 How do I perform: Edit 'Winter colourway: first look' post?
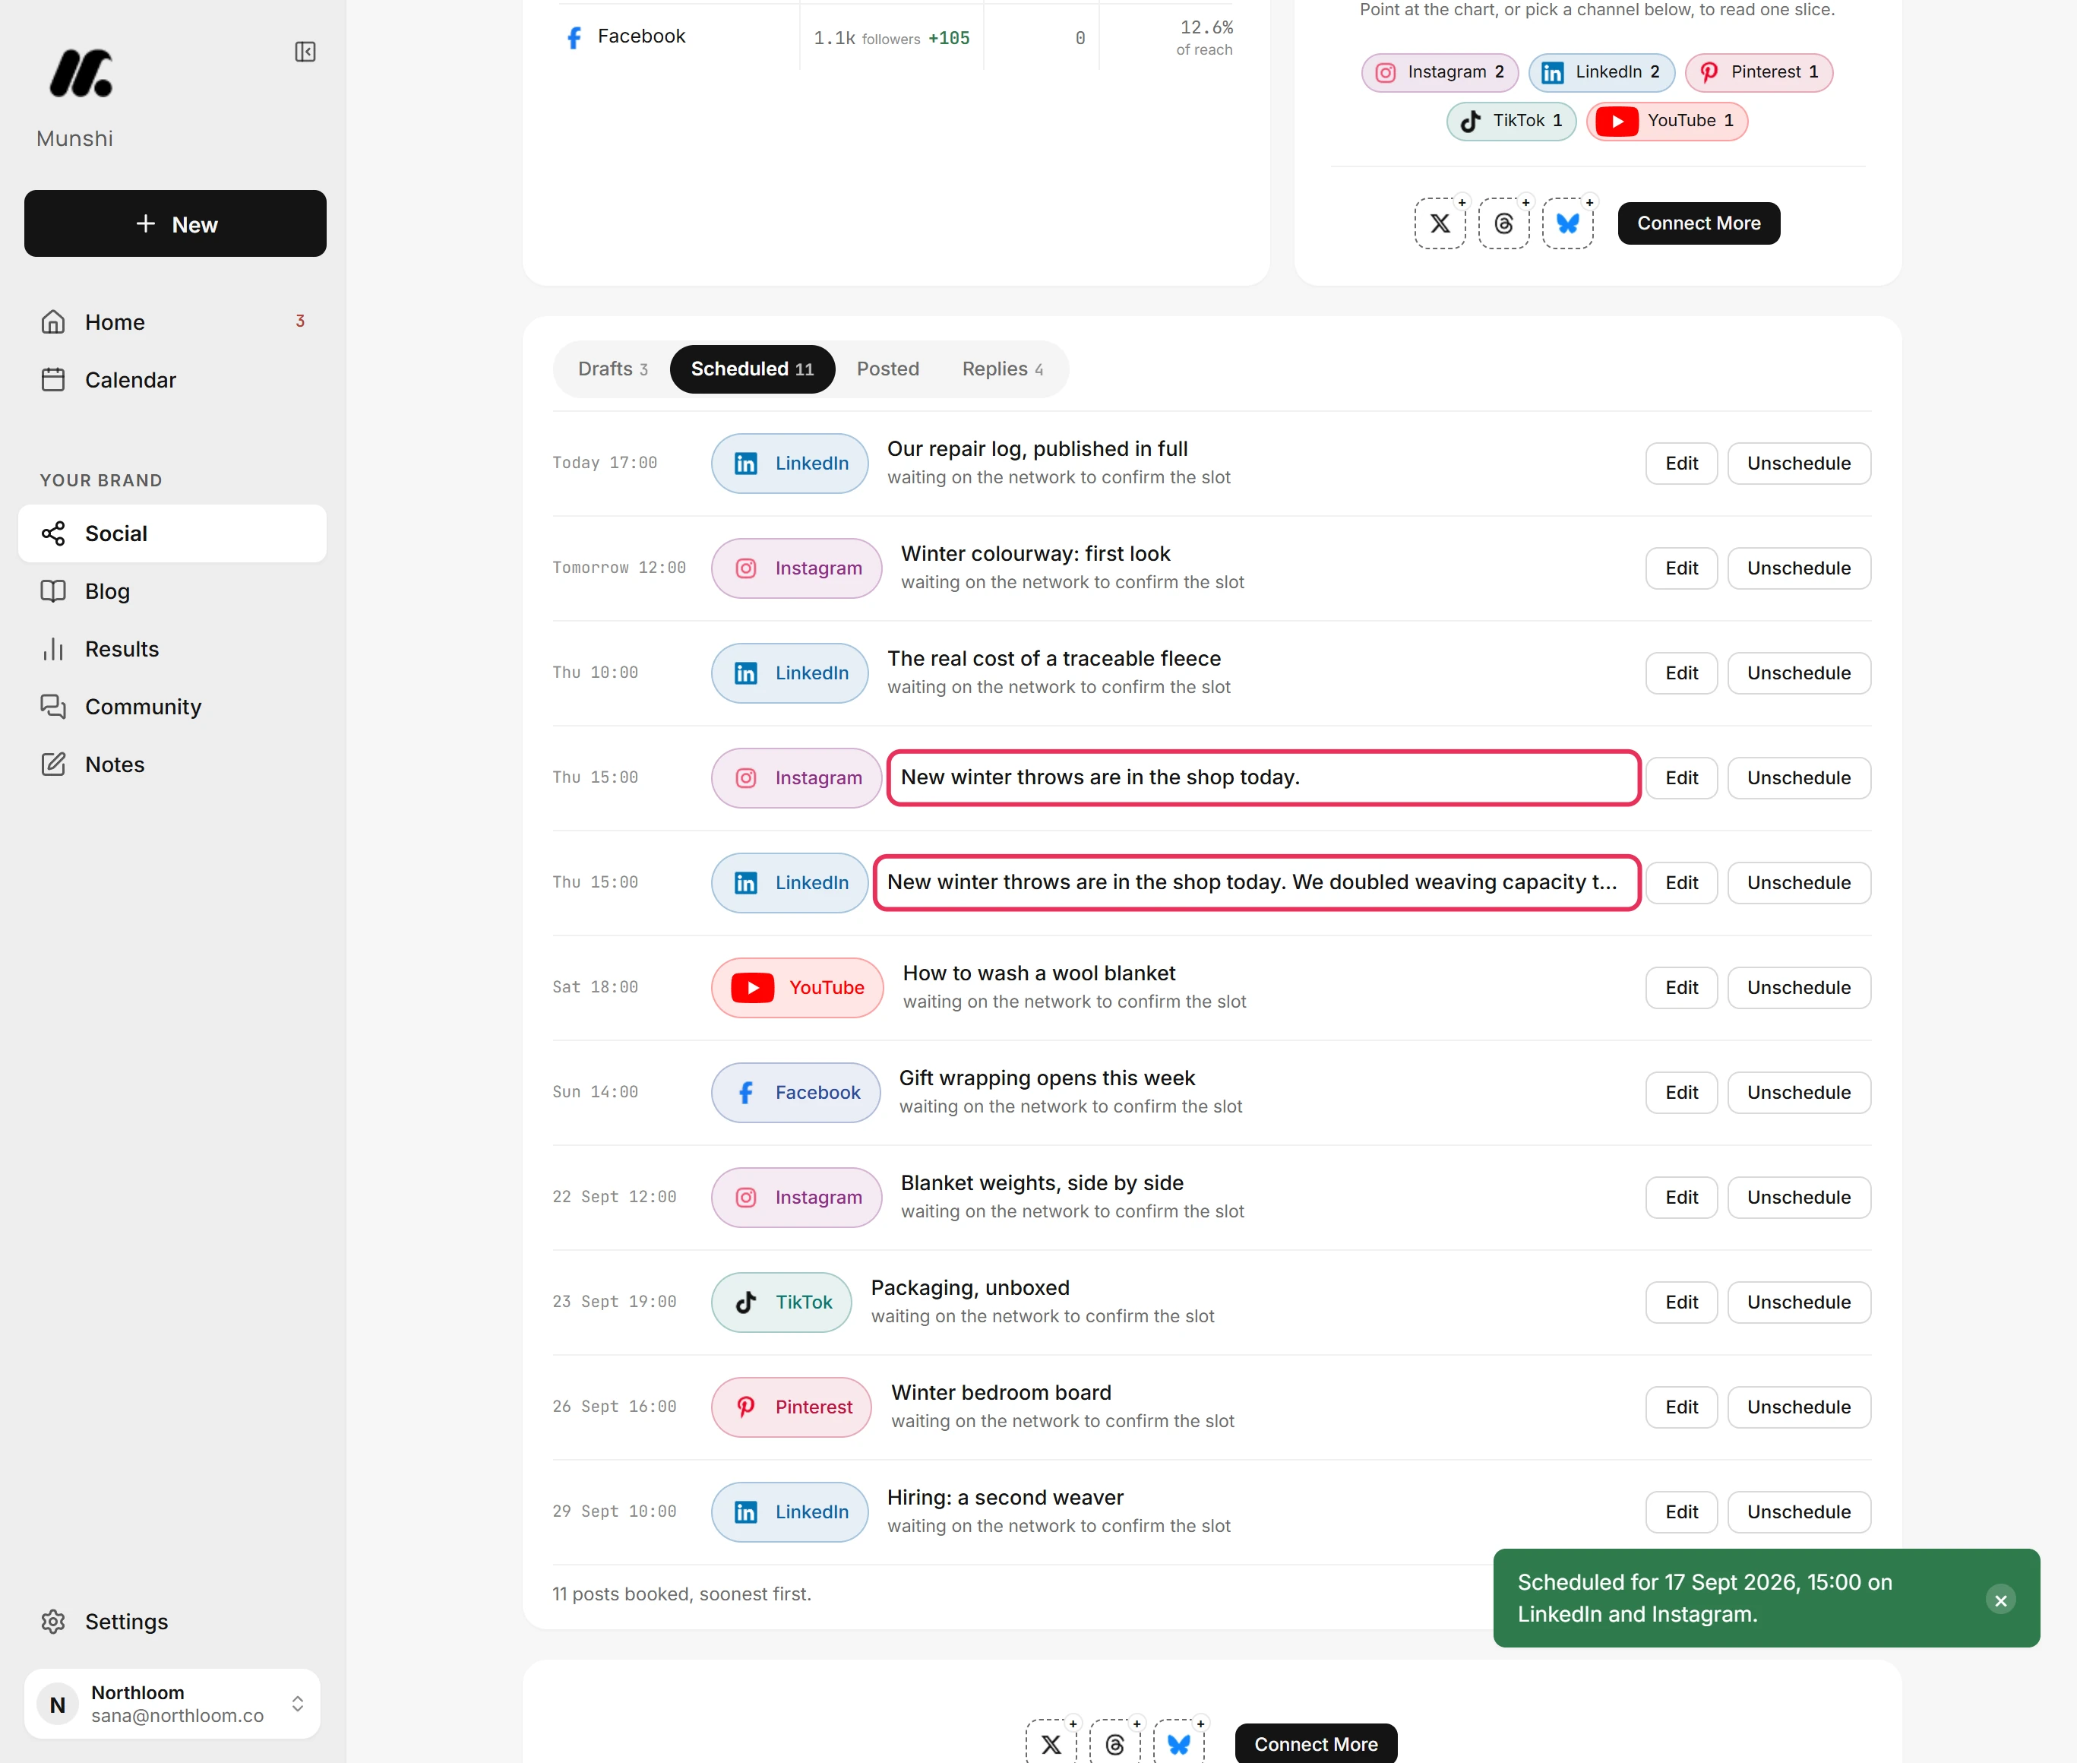[x=1681, y=568]
